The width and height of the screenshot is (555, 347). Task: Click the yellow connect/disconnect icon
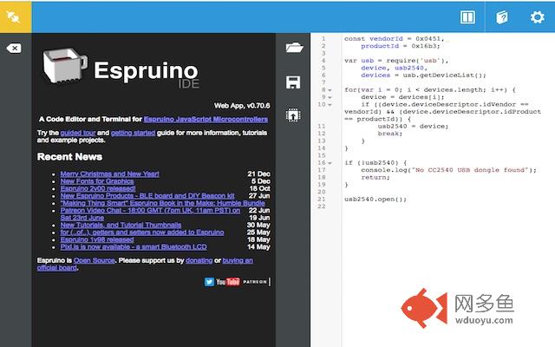pos(16,16)
